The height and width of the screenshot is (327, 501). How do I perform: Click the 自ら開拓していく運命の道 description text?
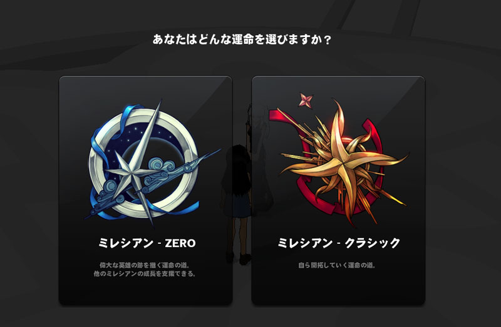[337, 265]
